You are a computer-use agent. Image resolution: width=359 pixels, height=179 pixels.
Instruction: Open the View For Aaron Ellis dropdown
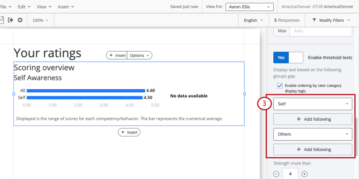(250, 7)
